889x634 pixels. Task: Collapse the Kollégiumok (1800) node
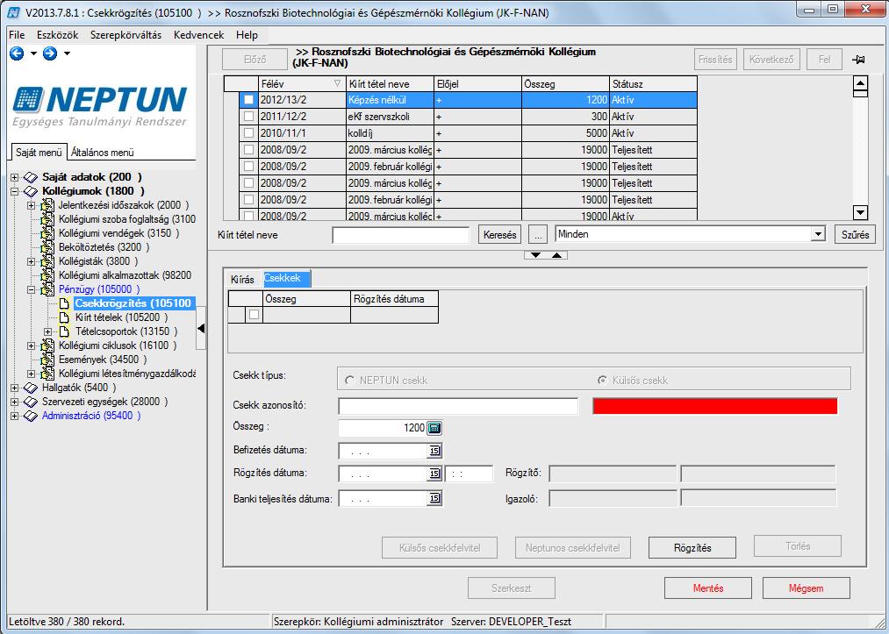15,191
